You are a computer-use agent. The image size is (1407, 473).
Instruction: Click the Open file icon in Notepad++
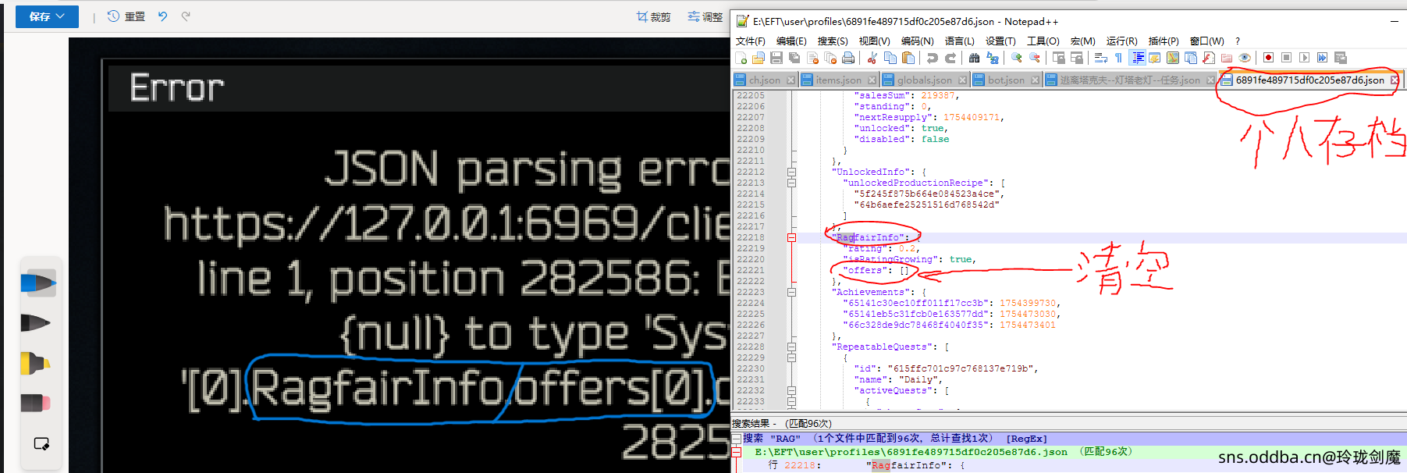point(759,58)
